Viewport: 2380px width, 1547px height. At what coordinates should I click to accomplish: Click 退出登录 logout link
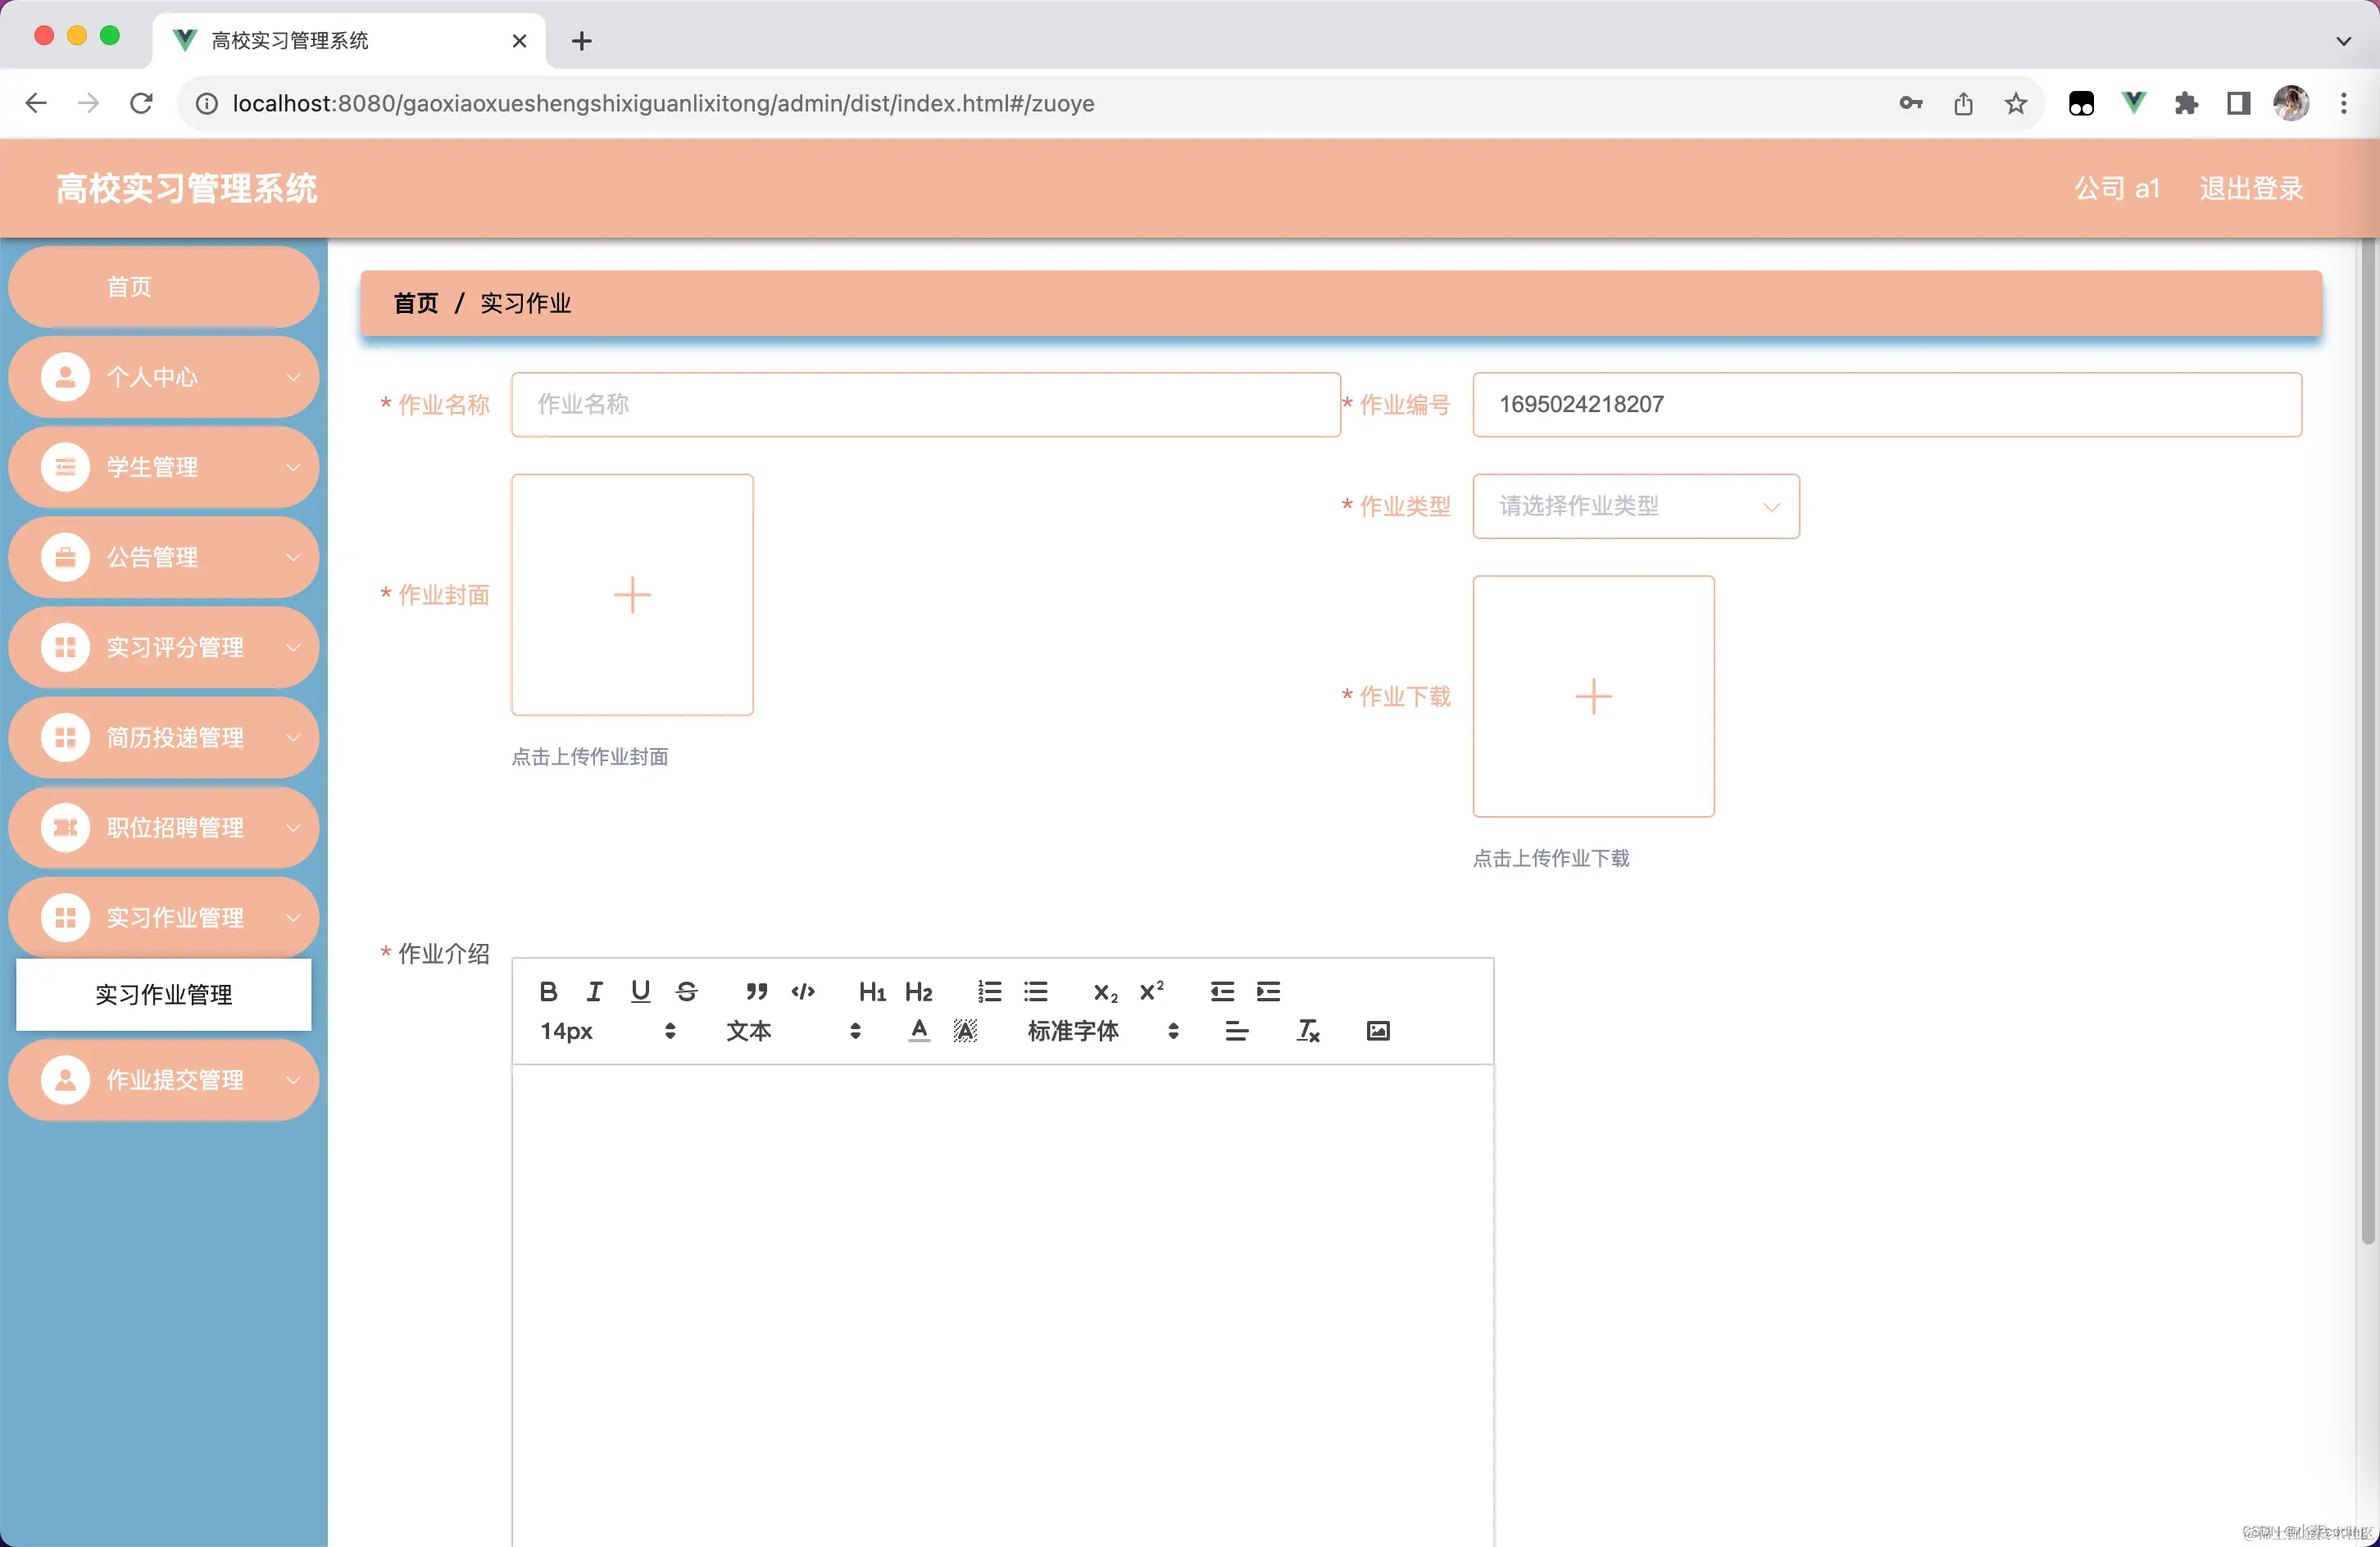pyautogui.click(x=2250, y=188)
